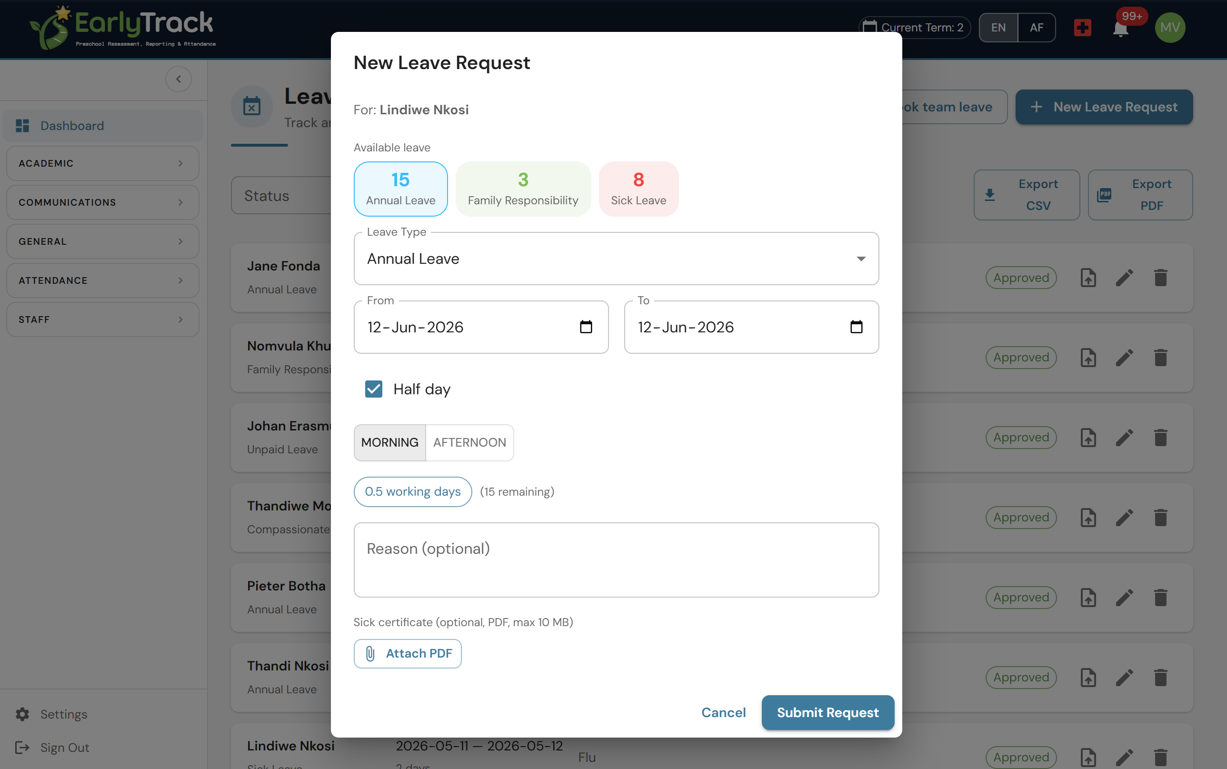Image resolution: width=1227 pixels, height=769 pixels.
Task: Click the To date field
Action: tap(751, 327)
